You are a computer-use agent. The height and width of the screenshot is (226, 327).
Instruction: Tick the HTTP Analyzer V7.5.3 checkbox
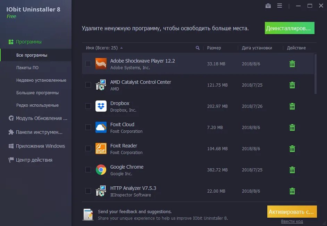tap(88, 191)
